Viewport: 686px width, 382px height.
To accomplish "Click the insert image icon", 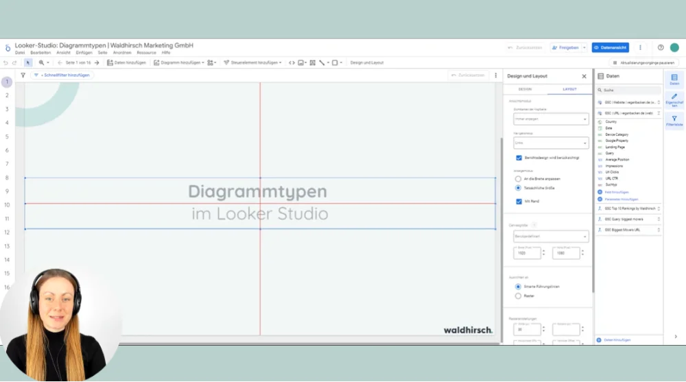I will point(301,62).
